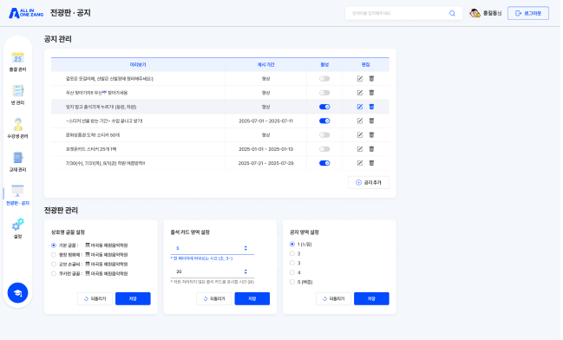Click the round graduation cap floating button
This screenshot has width=563, height=340.
pos(17,293)
